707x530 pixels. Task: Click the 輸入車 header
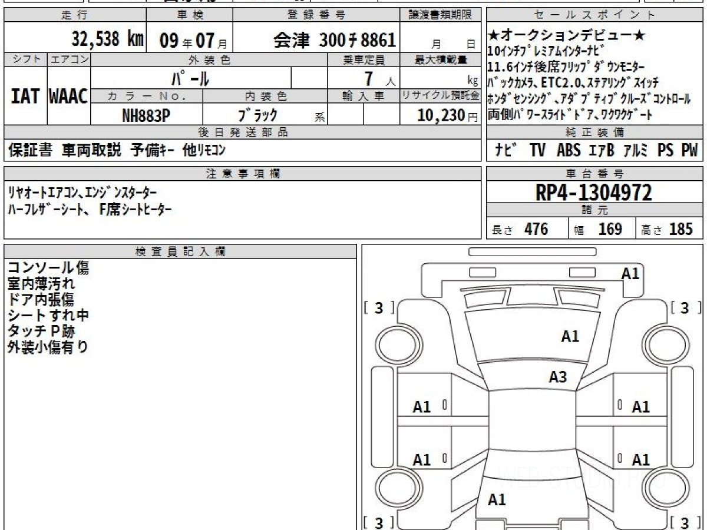click(x=364, y=95)
